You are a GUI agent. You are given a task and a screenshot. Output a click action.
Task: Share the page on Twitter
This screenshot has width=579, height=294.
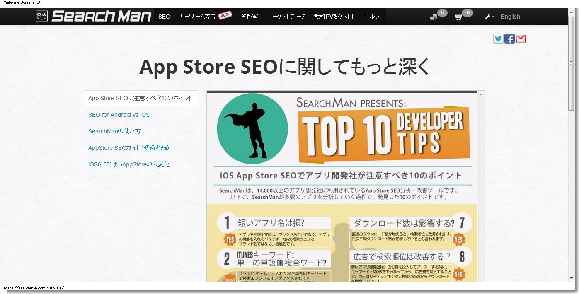(498, 39)
